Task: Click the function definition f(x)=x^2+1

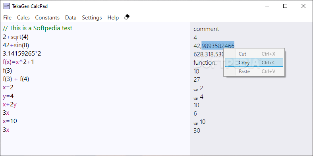Action: (18, 62)
